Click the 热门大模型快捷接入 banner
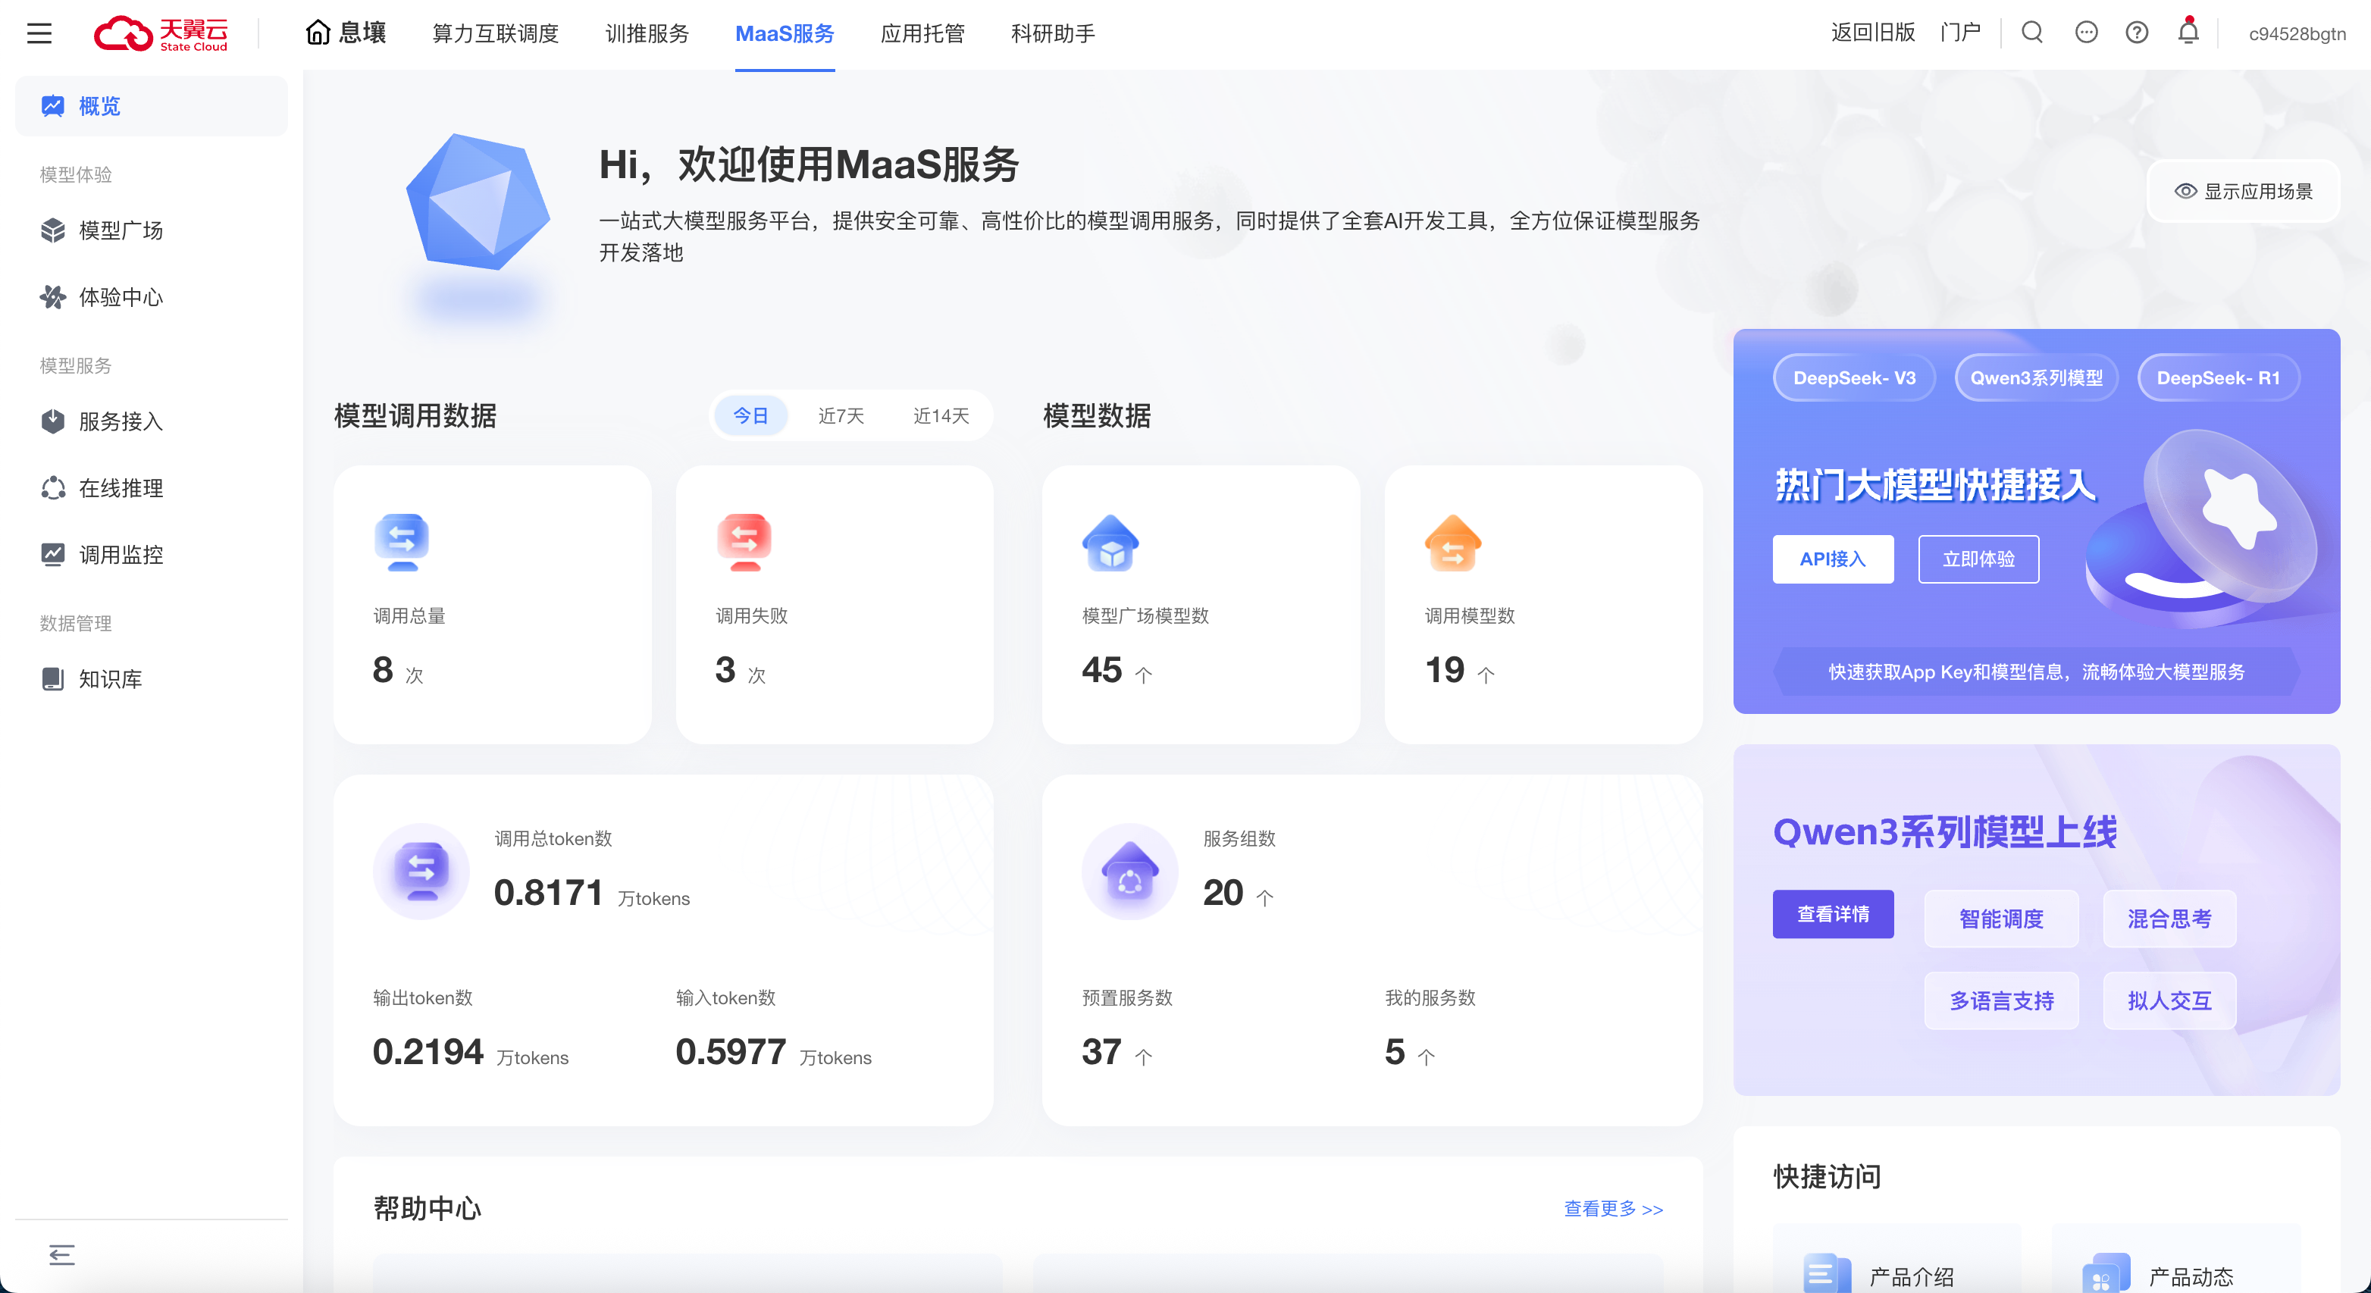Screen dimensions: 2371x1293 pyautogui.click(x=2036, y=521)
